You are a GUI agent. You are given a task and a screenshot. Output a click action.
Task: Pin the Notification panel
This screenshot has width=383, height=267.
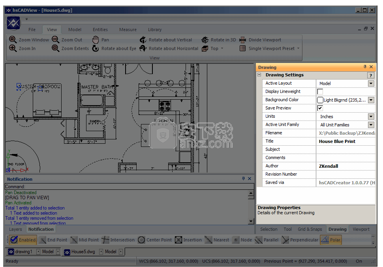pos(243,178)
